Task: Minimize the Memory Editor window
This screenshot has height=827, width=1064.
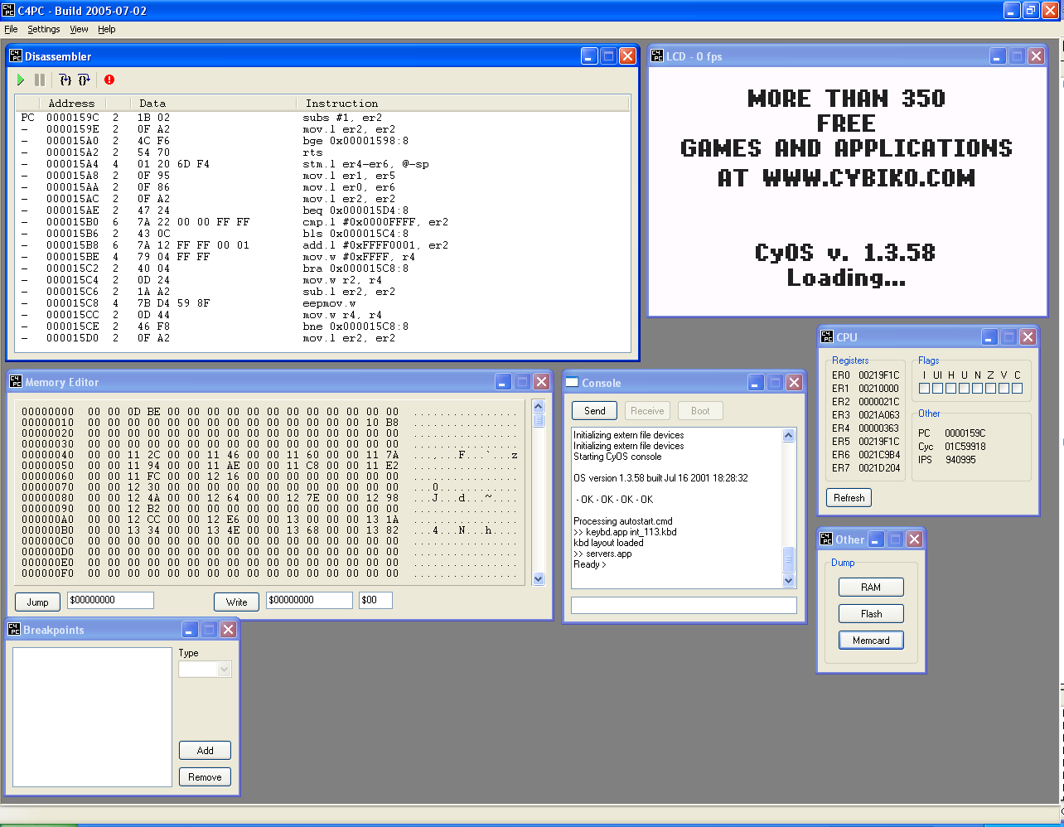Action: coord(504,381)
